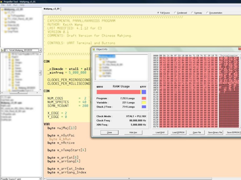Click the Save Binary File button

(215, 132)
